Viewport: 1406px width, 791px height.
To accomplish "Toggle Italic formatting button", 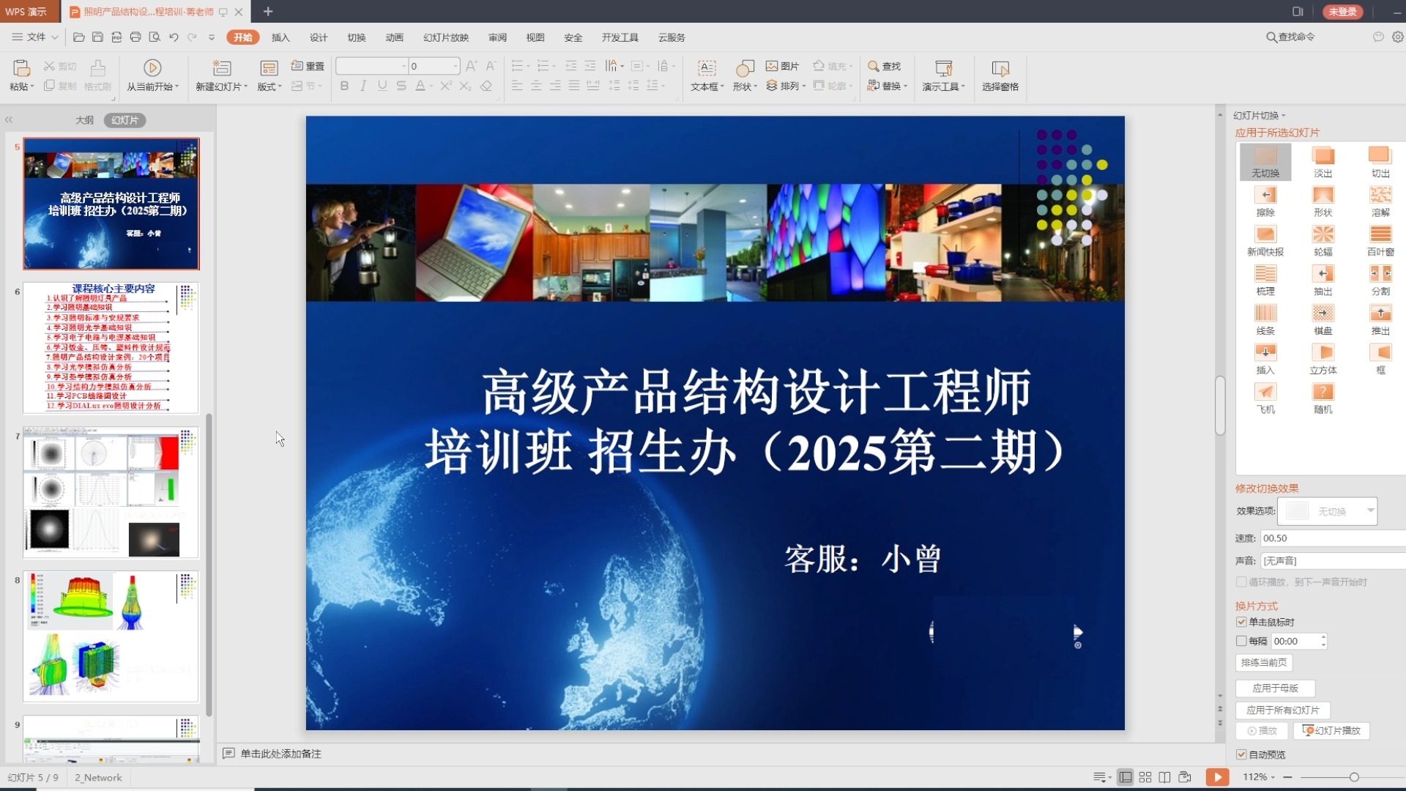I will tap(363, 86).
